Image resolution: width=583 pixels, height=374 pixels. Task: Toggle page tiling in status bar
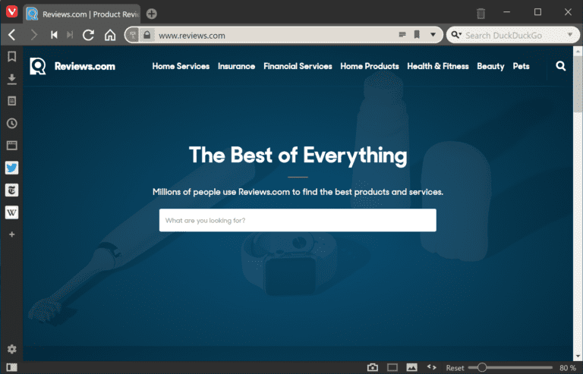coord(392,367)
